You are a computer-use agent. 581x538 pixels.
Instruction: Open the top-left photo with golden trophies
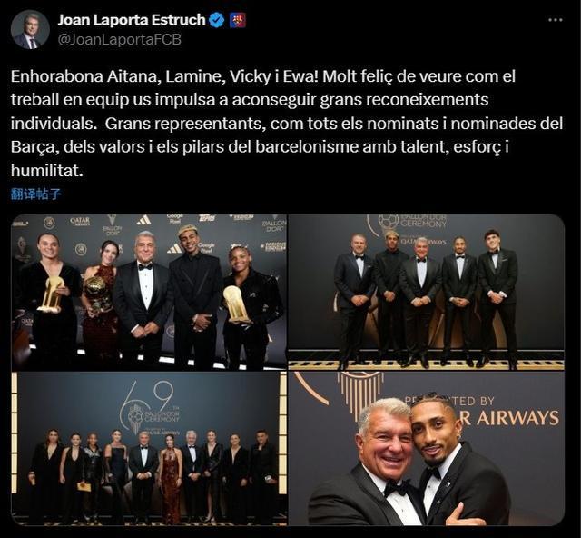click(x=149, y=292)
